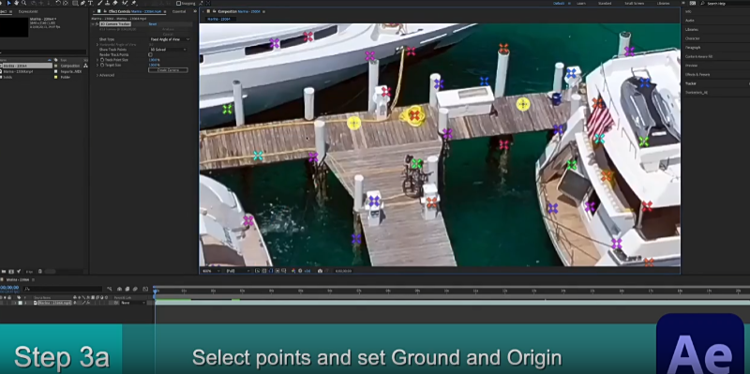Open the Content-Aware Fill panel
Image resolution: width=750 pixels, height=374 pixels.
(x=698, y=56)
